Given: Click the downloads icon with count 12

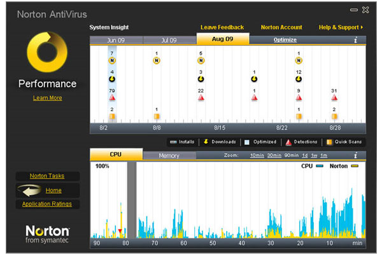Looking at the screenshot, I should pos(299,79).
